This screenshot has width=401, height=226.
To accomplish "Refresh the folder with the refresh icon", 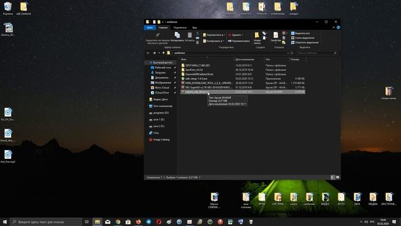I will click(292, 53).
